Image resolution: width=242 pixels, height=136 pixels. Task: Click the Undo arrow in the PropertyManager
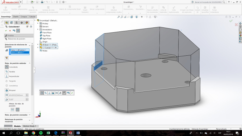[x=14, y=31]
